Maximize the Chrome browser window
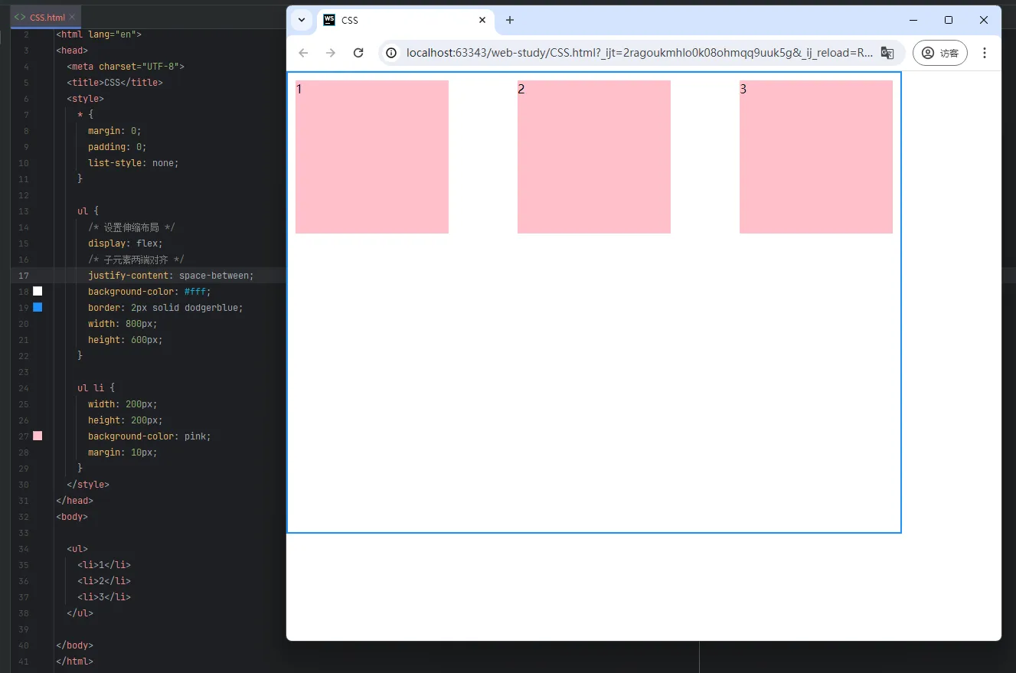Image resolution: width=1016 pixels, height=673 pixels. coord(949,20)
